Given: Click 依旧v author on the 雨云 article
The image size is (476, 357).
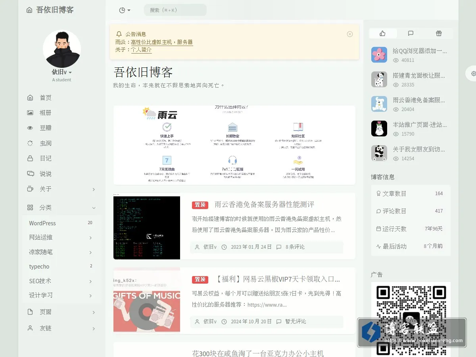Looking at the screenshot, I should [210, 247].
